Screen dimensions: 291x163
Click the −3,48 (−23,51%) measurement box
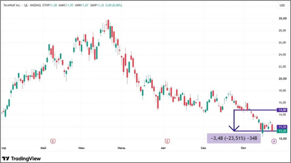pos(234,138)
